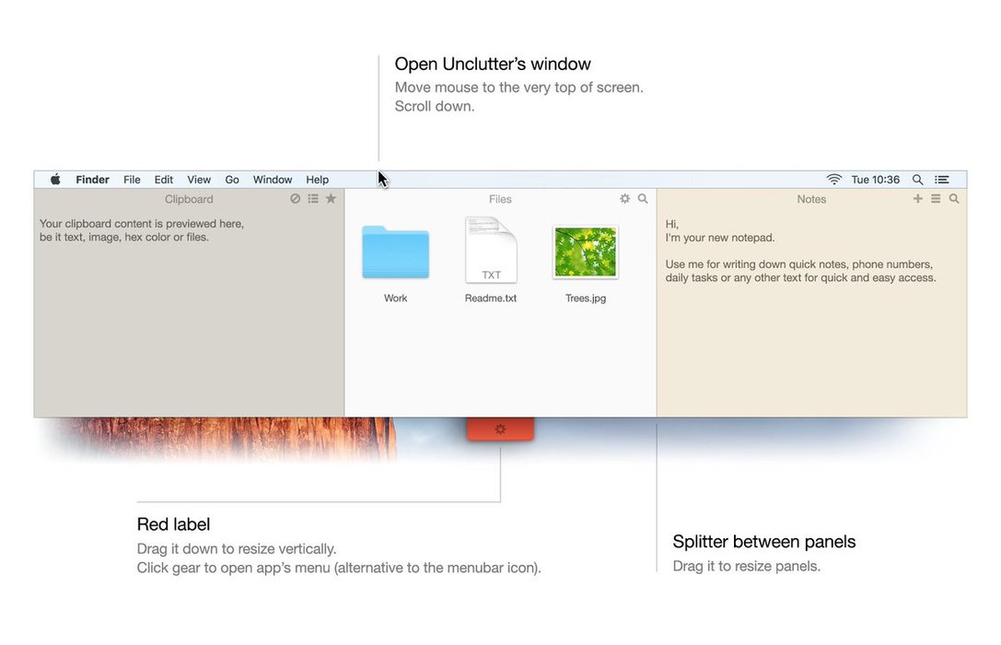Open the Window menu

tap(273, 180)
